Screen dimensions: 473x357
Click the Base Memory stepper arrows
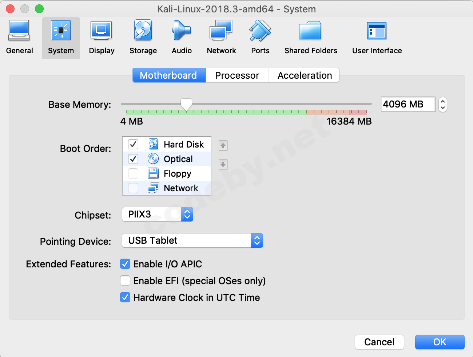coord(443,105)
